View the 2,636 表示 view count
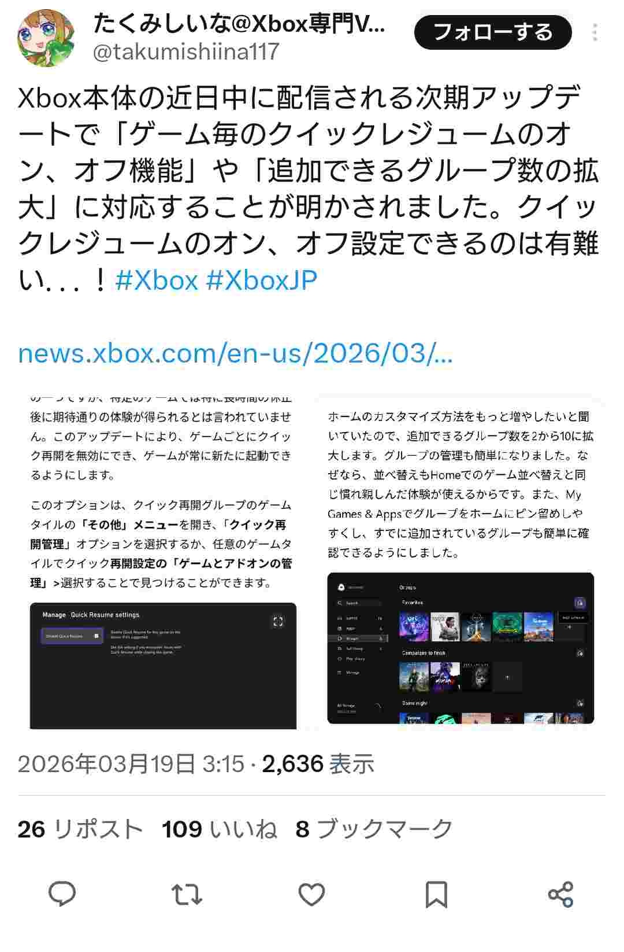The image size is (624, 952). (318, 764)
